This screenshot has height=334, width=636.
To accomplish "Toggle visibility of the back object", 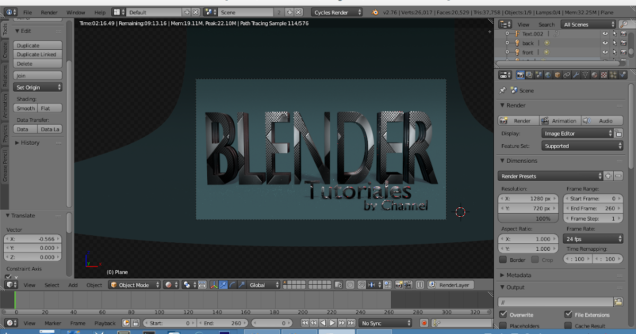I will click(605, 43).
